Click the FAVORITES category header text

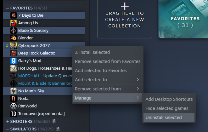click(21, 8)
